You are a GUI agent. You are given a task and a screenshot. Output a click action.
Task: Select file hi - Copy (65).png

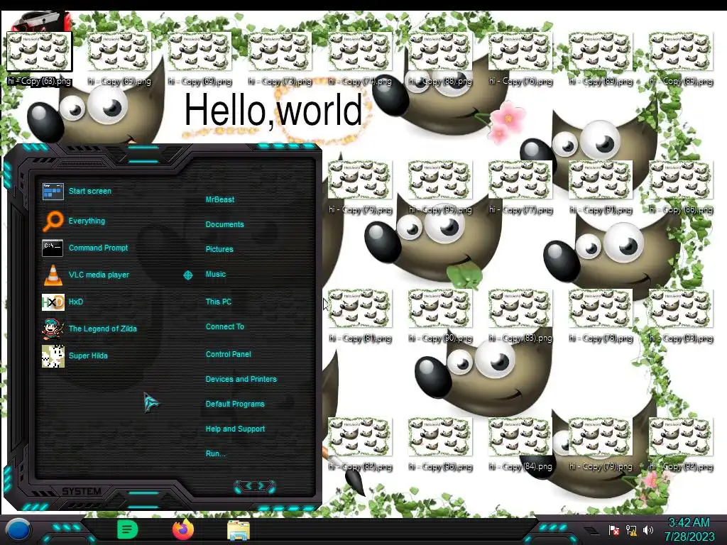(x=119, y=58)
